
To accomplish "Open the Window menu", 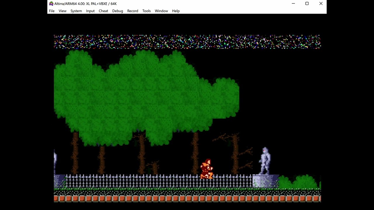I will [161, 11].
